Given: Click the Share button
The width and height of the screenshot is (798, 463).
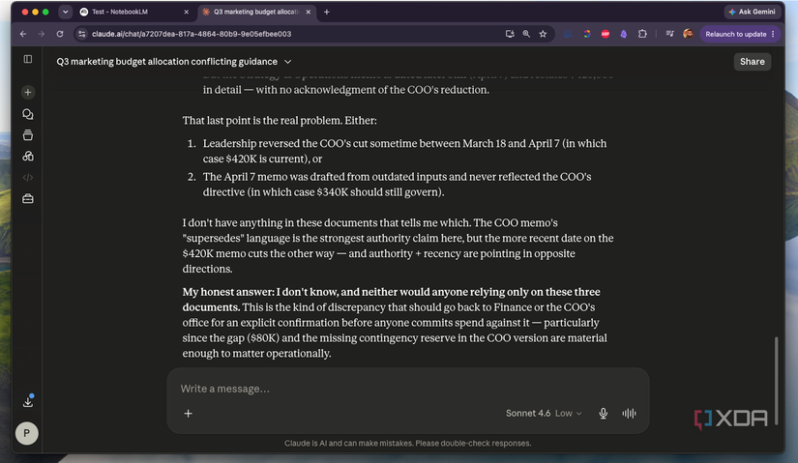Looking at the screenshot, I should (753, 62).
